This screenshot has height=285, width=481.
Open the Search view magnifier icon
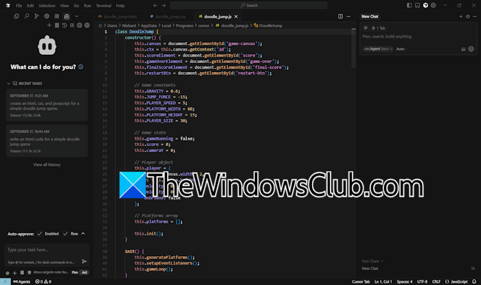click(27, 16)
